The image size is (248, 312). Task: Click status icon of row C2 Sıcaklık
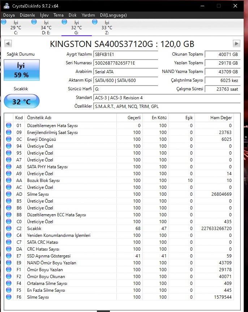tap(9, 228)
